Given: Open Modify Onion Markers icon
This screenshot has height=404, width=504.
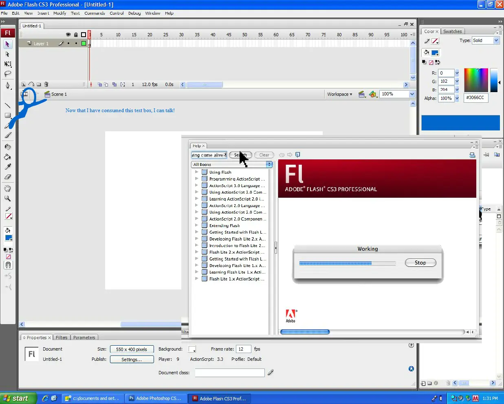Looking at the screenshot, I should (x=123, y=84).
